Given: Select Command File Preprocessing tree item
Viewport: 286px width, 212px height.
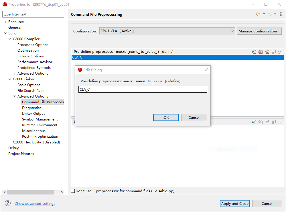Looking at the screenshot, I should [x=43, y=102].
